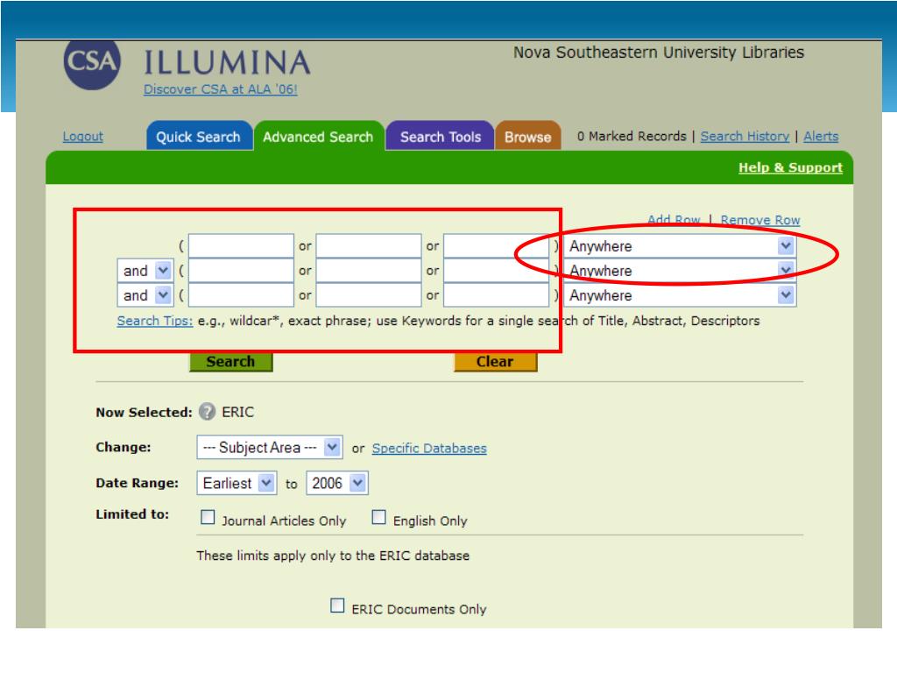This screenshot has width=897, height=673.
Task: Open the 2006 end date dropdown
Action: 337,483
